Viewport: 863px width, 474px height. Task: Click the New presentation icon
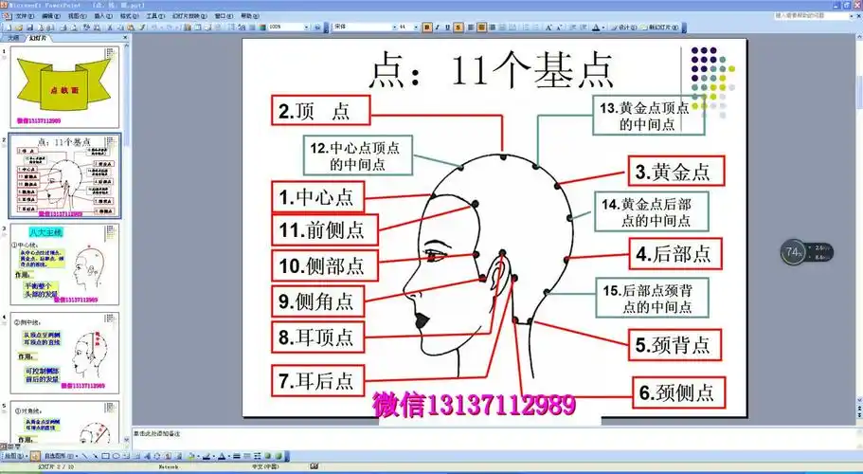pyautogui.click(x=9, y=27)
